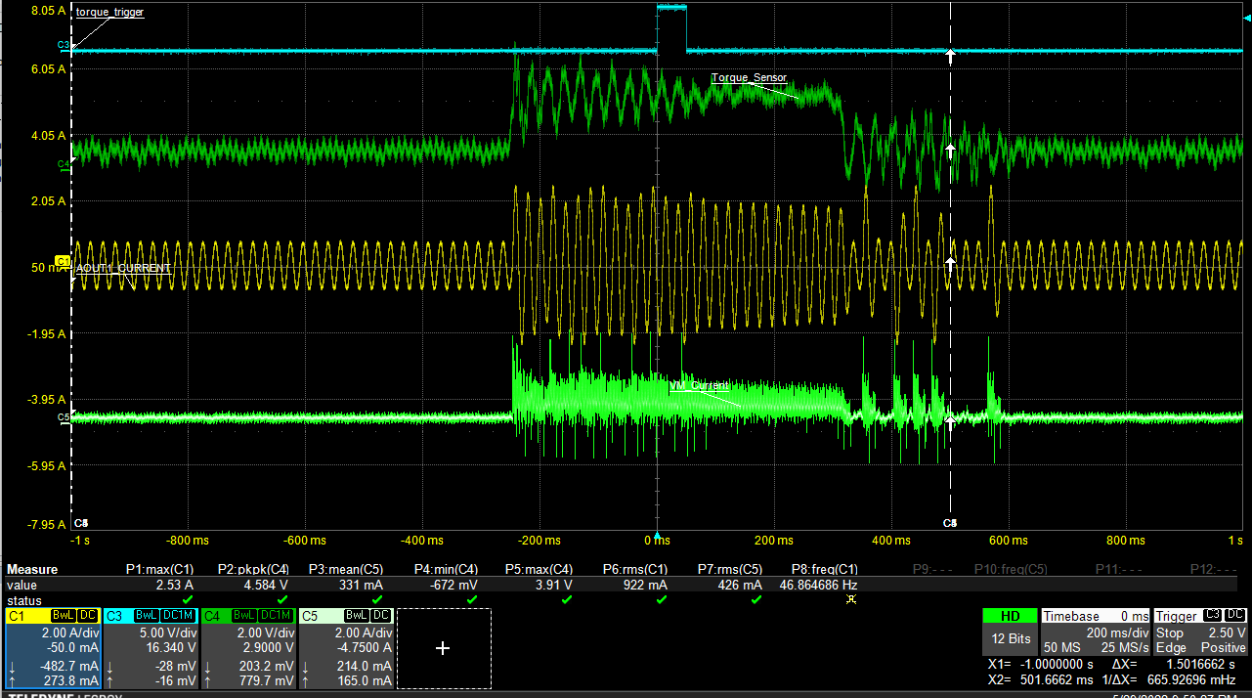This screenshot has height=698, width=1252.
Task: Select the P8:freq(C1) measurement header
Action: pyautogui.click(x=822, y=569)
